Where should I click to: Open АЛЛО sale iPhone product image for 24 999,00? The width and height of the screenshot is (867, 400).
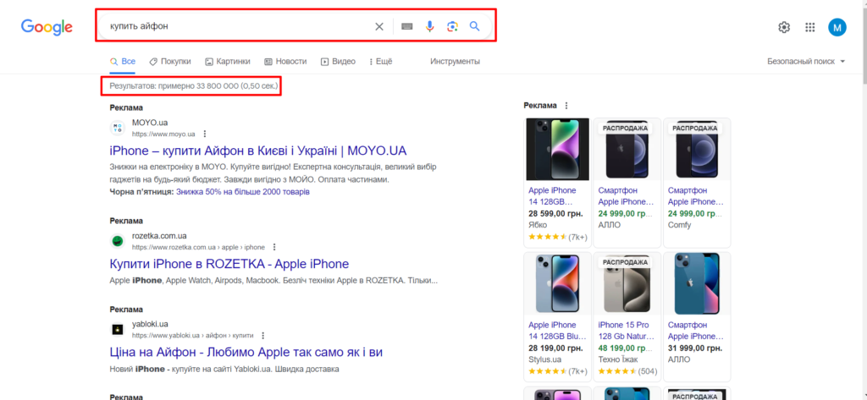pyautogui.click(x=627, y=149)
